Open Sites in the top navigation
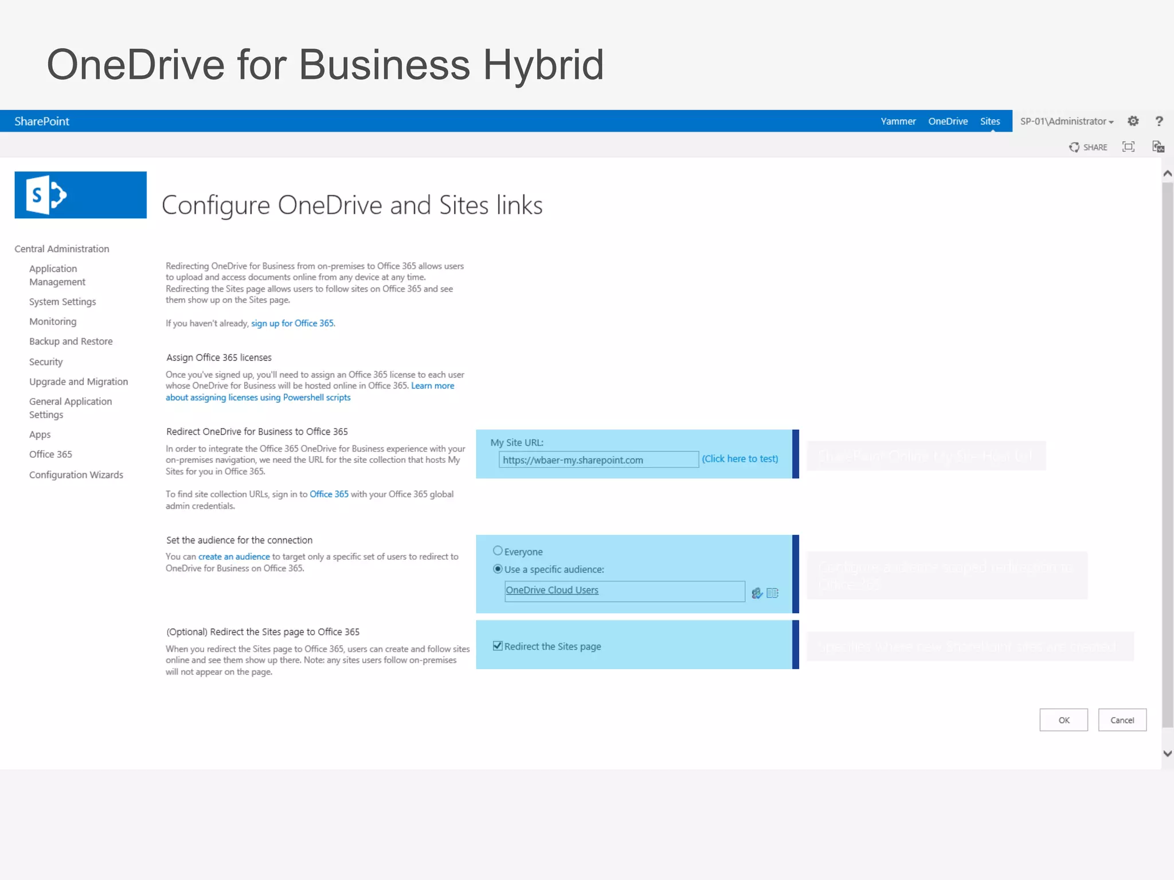1174x880 pixels. [x=989, y=121]
